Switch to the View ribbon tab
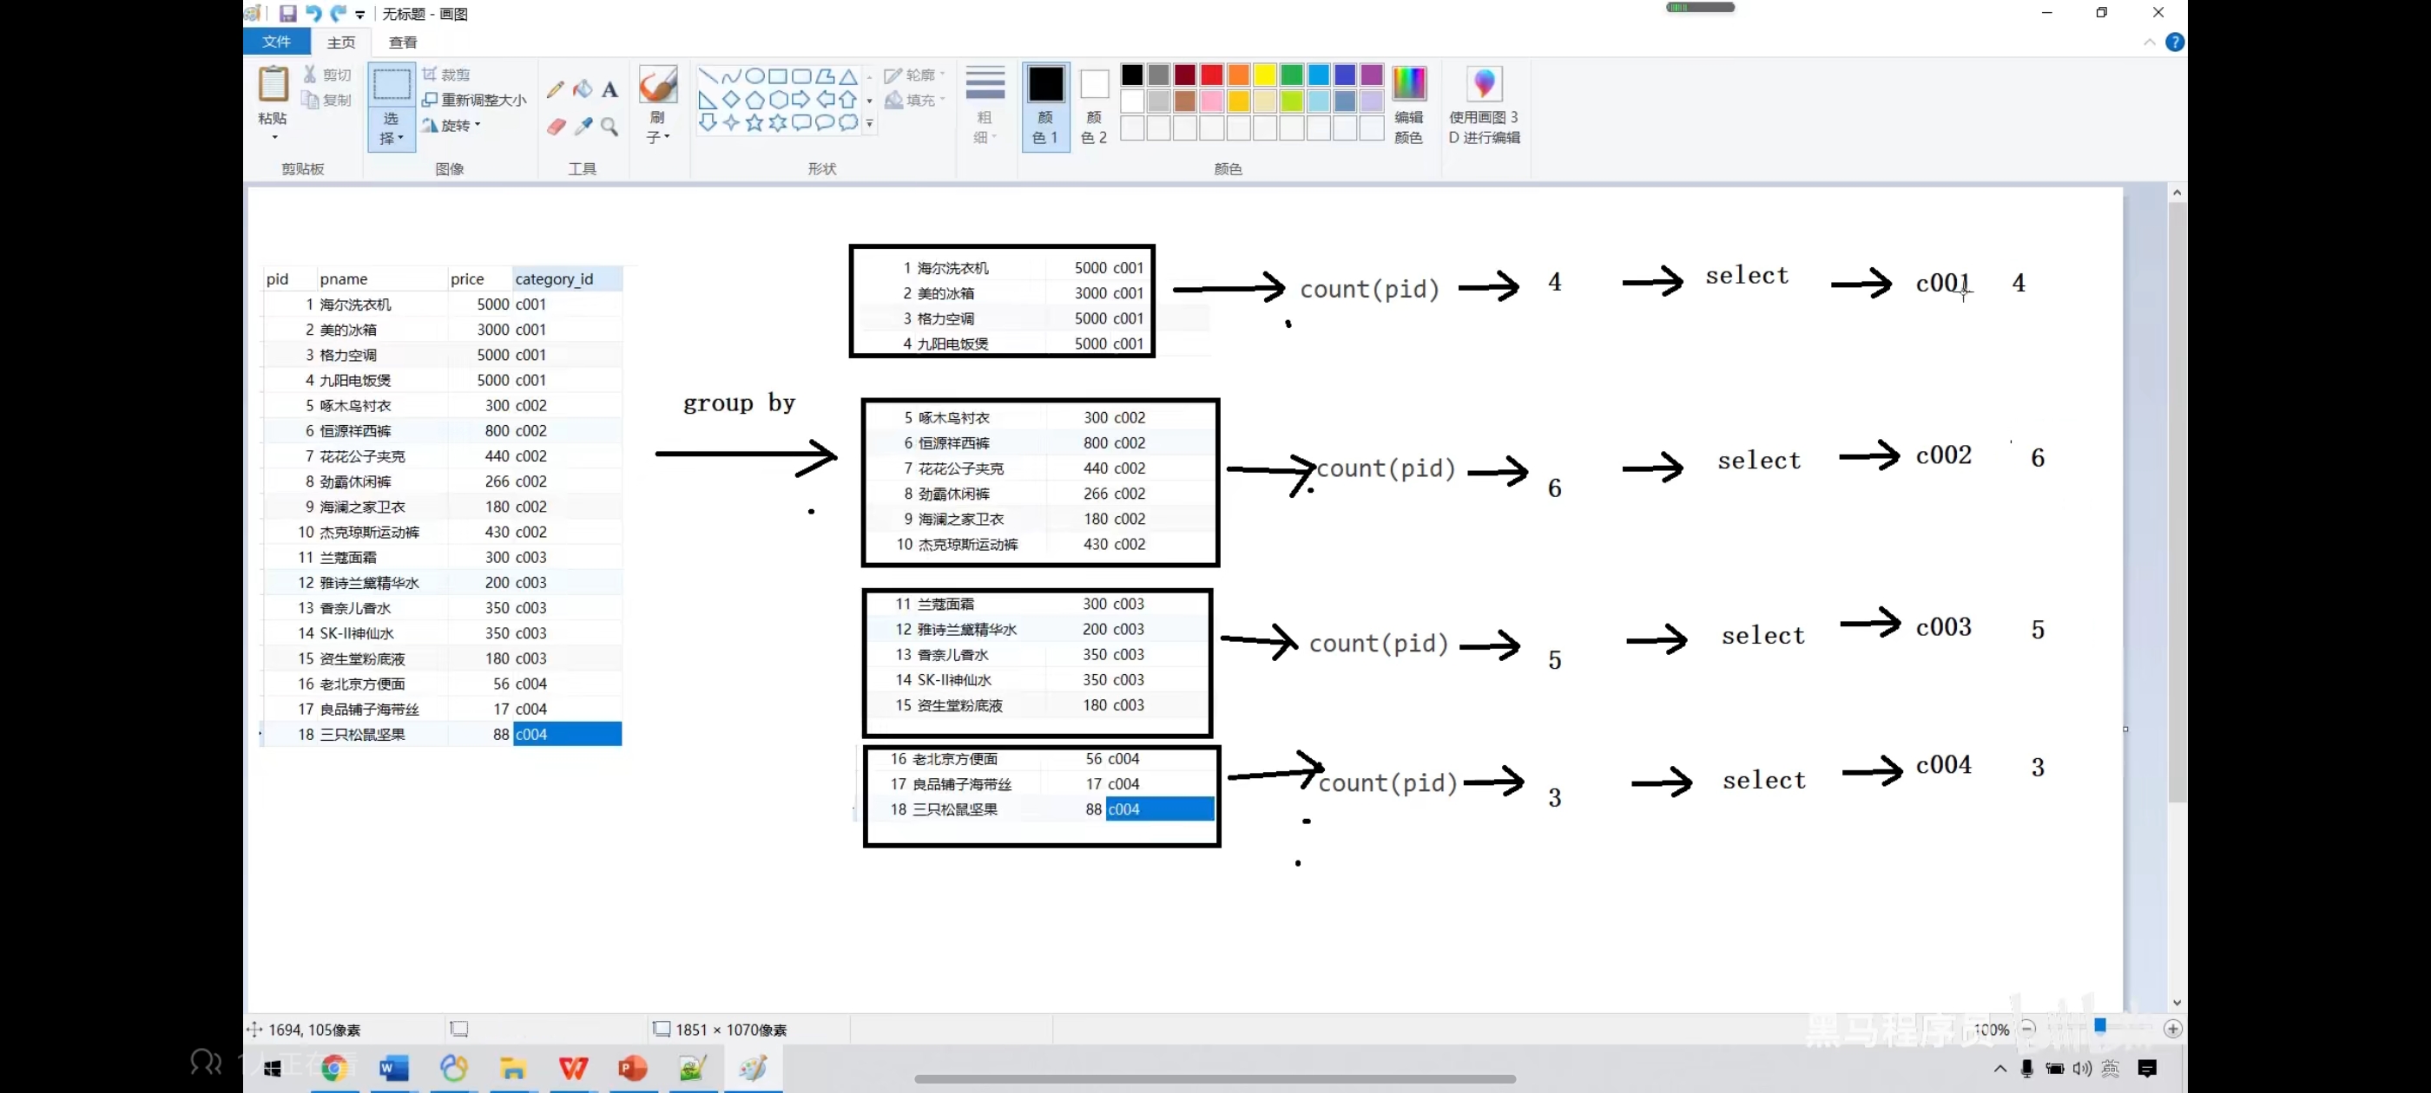 pos(403,43)
